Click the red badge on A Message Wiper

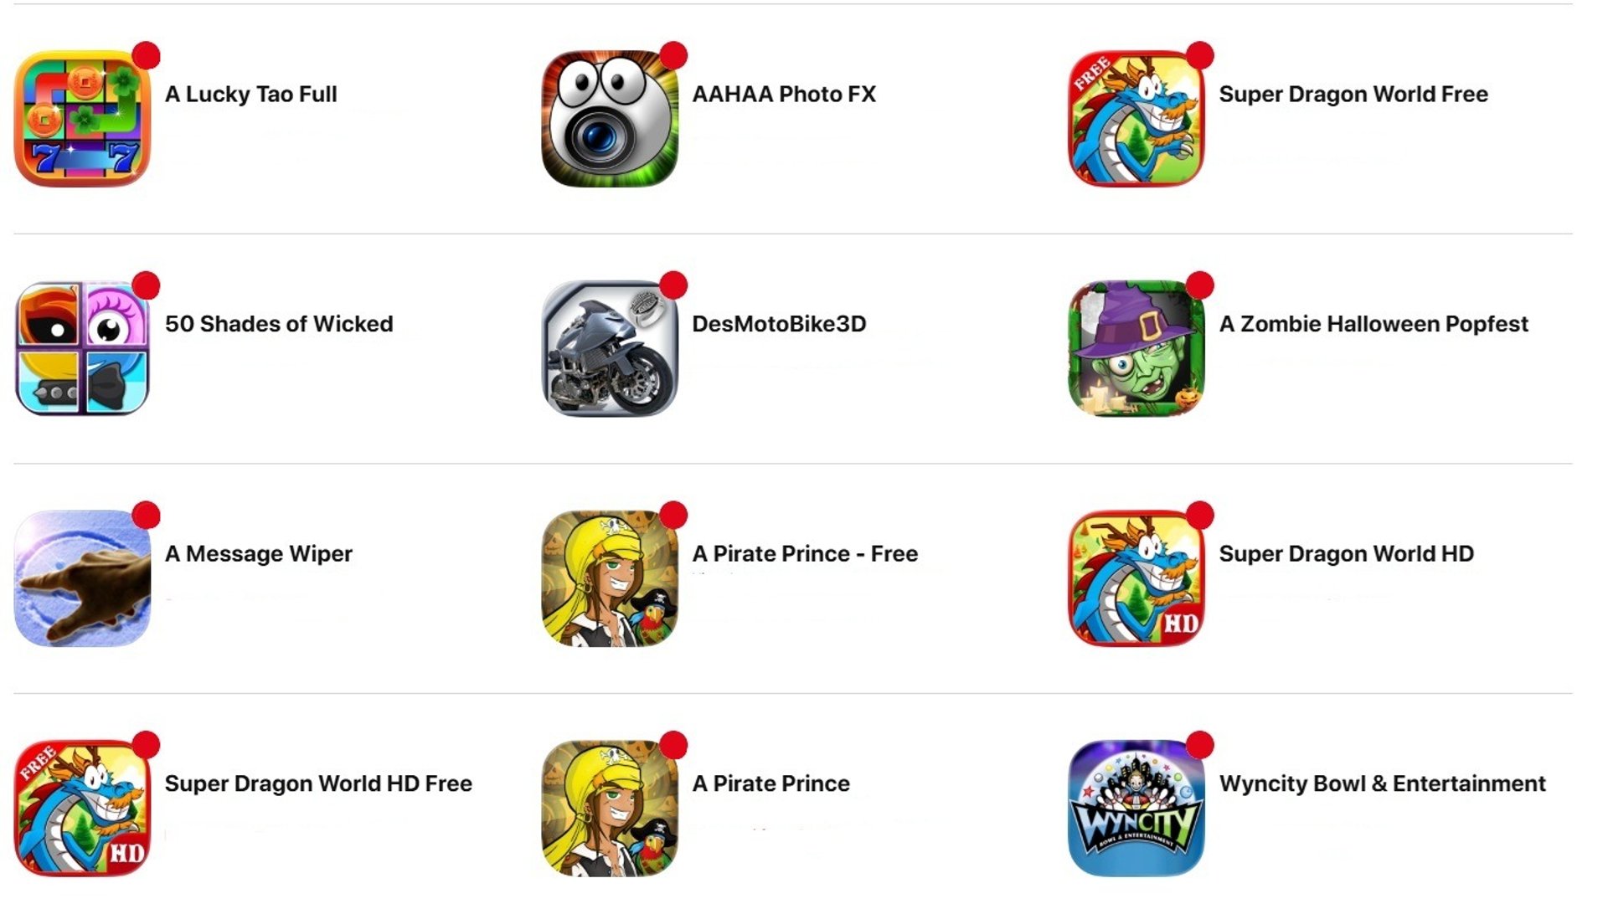(x=146, y=515)
